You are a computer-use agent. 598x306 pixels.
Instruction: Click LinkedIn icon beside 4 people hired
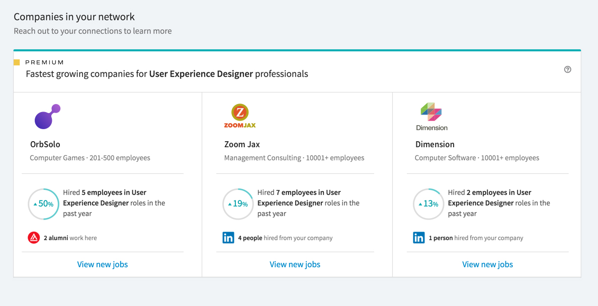point(228,238)
